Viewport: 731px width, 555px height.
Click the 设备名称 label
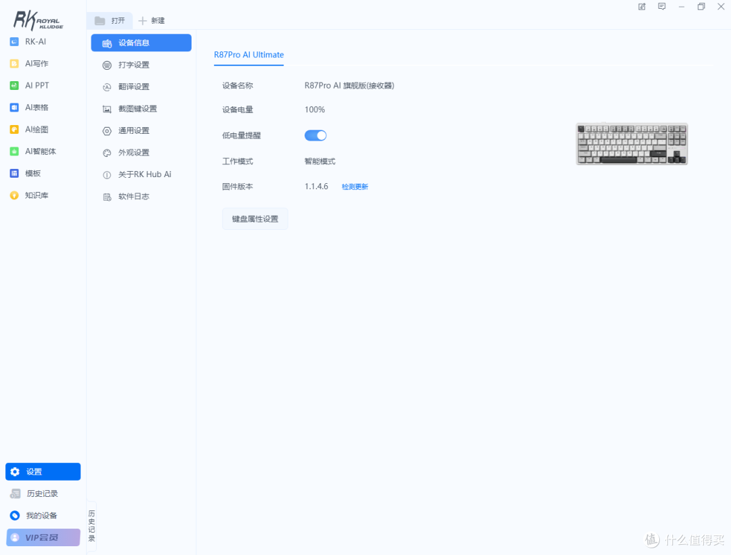[238, 86]
